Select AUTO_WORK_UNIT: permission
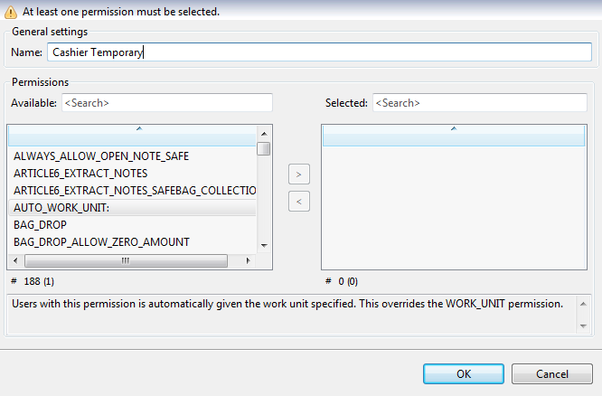 coord(61,208)
